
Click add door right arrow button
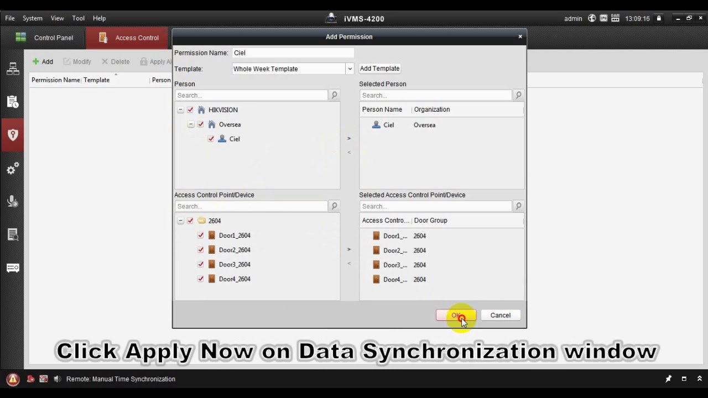(349, 249)
